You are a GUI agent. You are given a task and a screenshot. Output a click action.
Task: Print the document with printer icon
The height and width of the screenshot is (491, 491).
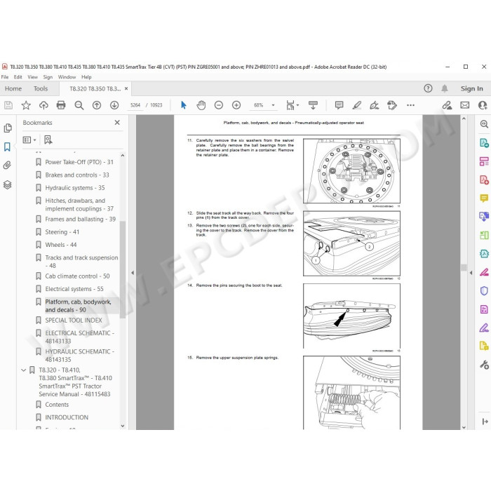(x=61, y=105)
